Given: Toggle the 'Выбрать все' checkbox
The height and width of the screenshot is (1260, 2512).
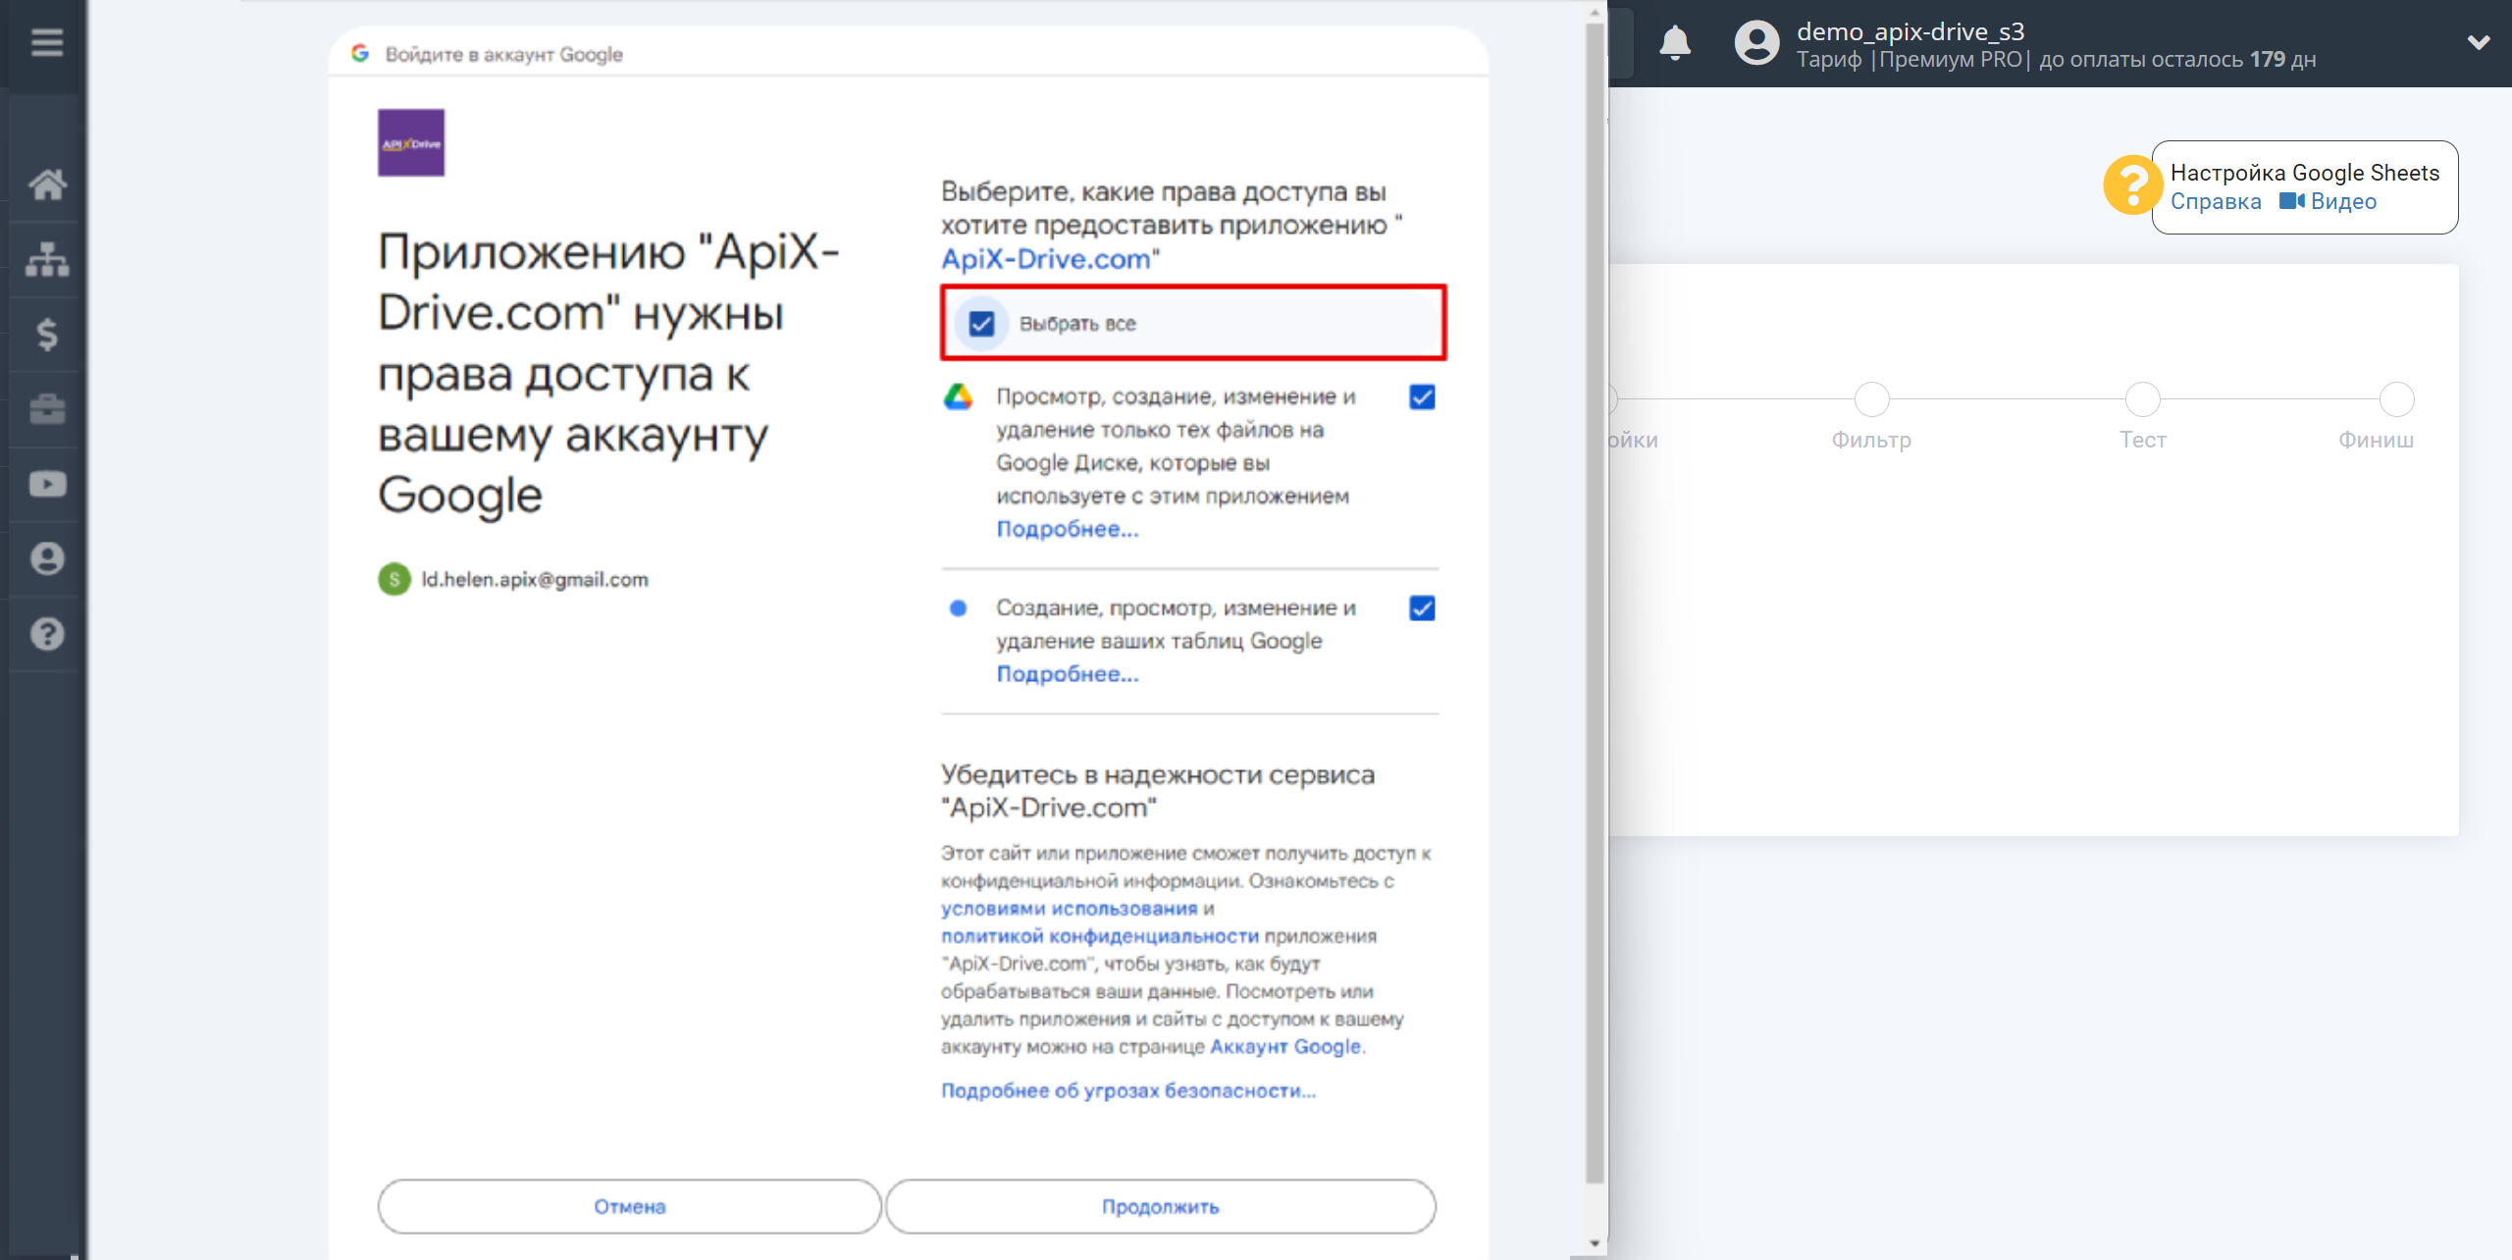Looking at the screenshot, I should (981, 324).
